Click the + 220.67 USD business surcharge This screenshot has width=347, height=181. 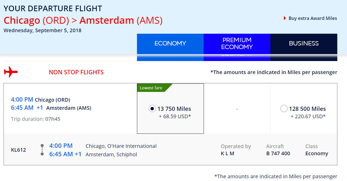tap(308, 116)
